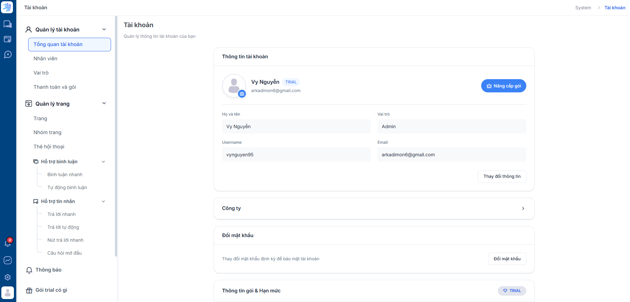Collapse the Quản lý trang section
Image resolution: width=630 pixels, height=302 pixels.
(x=104, y=103)
